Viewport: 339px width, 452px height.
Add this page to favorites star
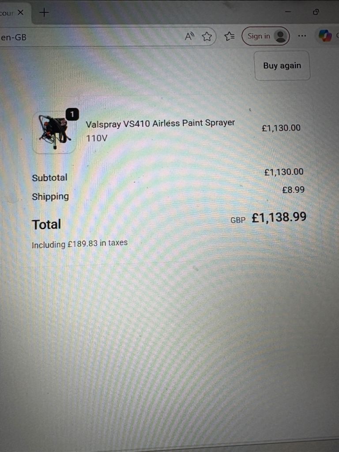(207, 36)
